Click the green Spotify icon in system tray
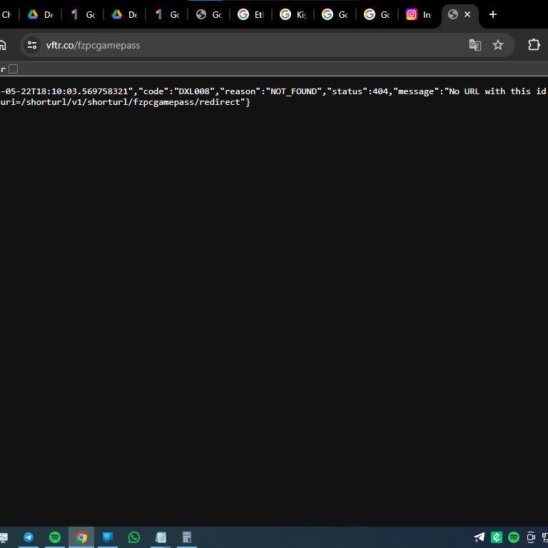The height and width of the screenshot is (548, 548). click(514, 537)
